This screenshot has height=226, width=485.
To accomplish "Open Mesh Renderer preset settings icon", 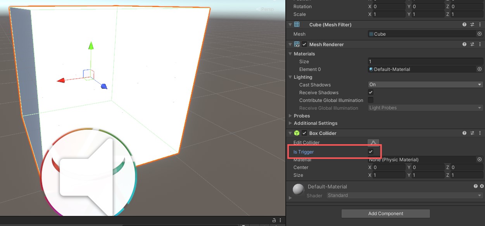I will (x=472, y=44).
